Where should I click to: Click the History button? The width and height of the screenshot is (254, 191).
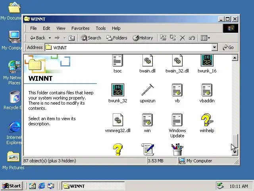(x=142, y=38)
